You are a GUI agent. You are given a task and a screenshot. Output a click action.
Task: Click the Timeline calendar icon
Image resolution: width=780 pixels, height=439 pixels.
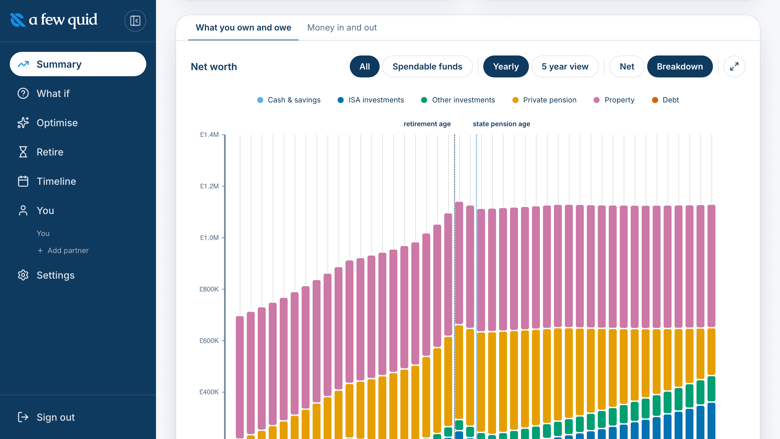23,181
